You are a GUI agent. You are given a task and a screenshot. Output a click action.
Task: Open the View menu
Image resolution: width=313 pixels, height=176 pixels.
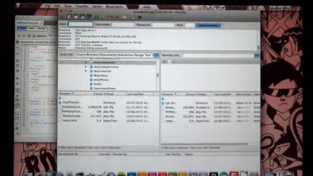click(67, 6)
